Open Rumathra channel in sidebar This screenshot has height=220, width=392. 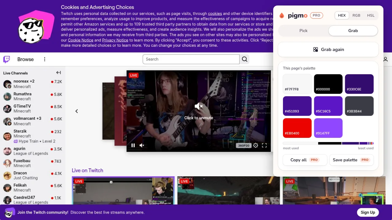(33, 96)
